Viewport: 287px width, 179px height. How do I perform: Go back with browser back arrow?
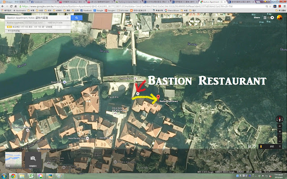point(2,6)
